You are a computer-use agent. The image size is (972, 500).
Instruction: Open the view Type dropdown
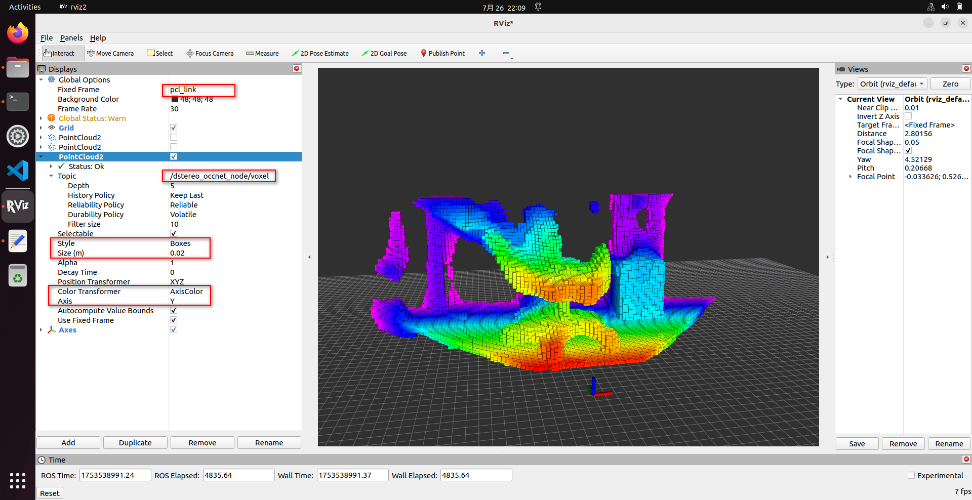pos(893,84)
